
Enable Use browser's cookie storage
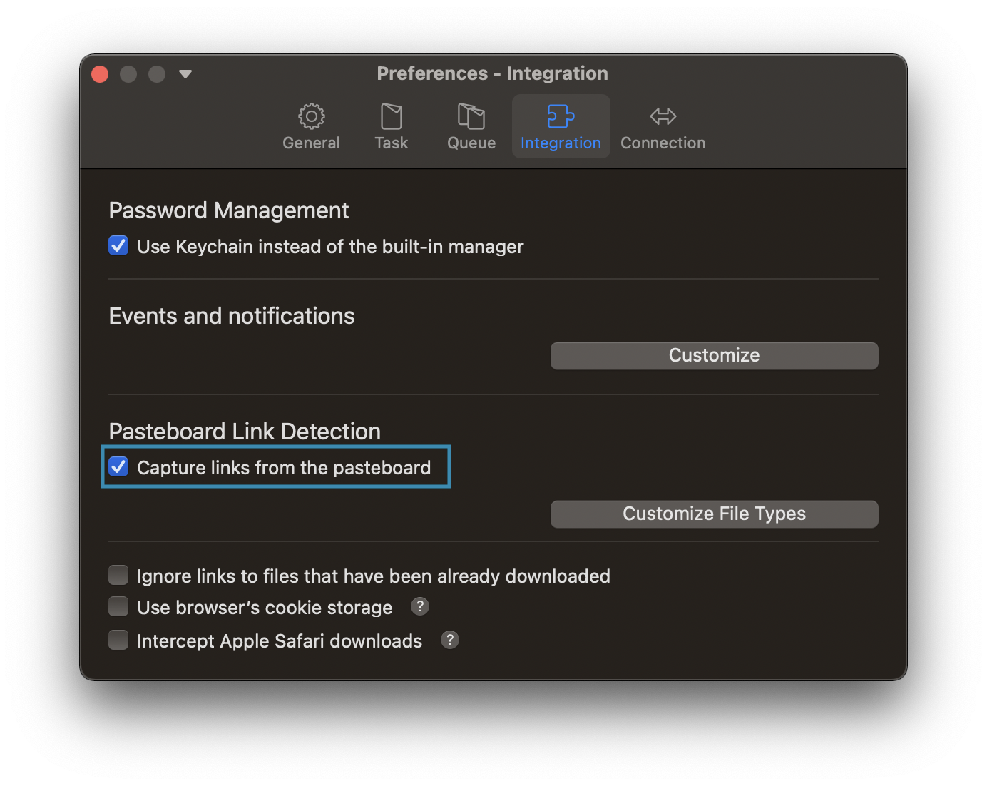coord(118,606)
